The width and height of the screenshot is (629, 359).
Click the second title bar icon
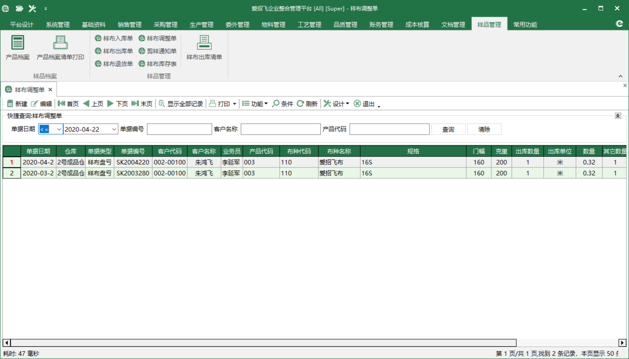click(19, 8)
